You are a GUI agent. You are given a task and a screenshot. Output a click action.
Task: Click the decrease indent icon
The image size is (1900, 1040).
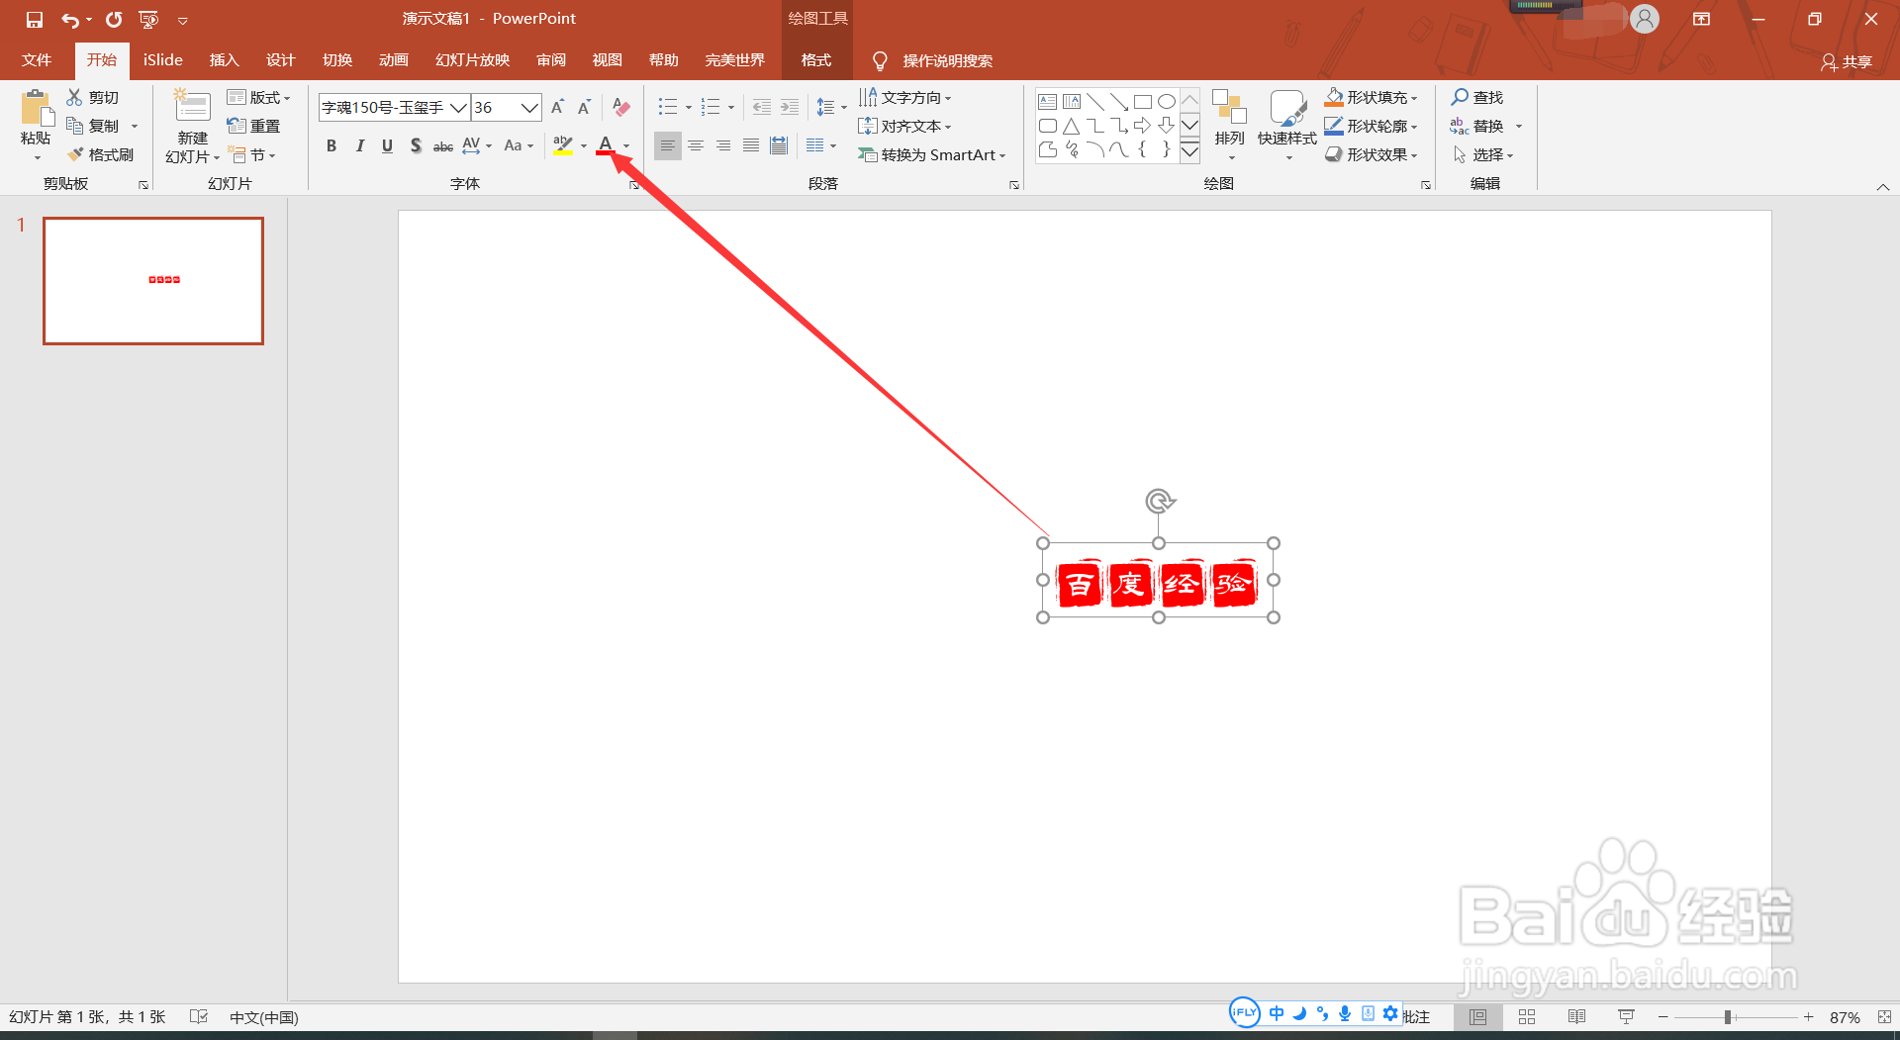(761, 107)
